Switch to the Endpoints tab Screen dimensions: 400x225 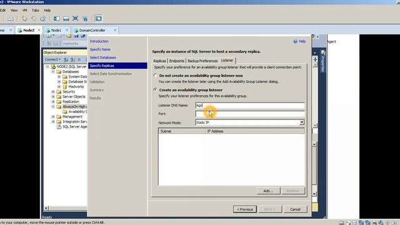176,61
